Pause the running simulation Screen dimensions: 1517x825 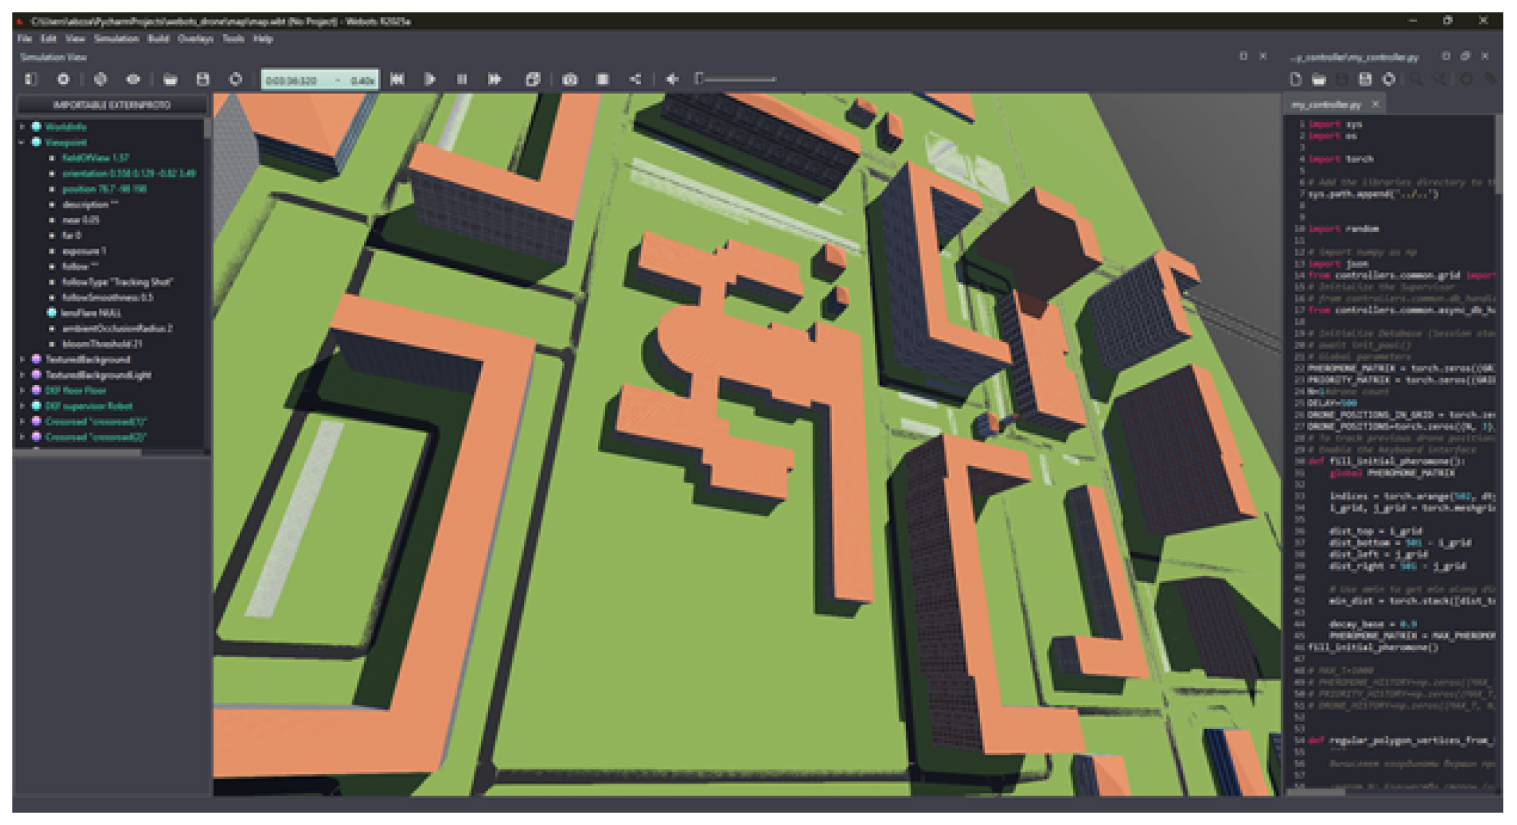tap(461, 79)
